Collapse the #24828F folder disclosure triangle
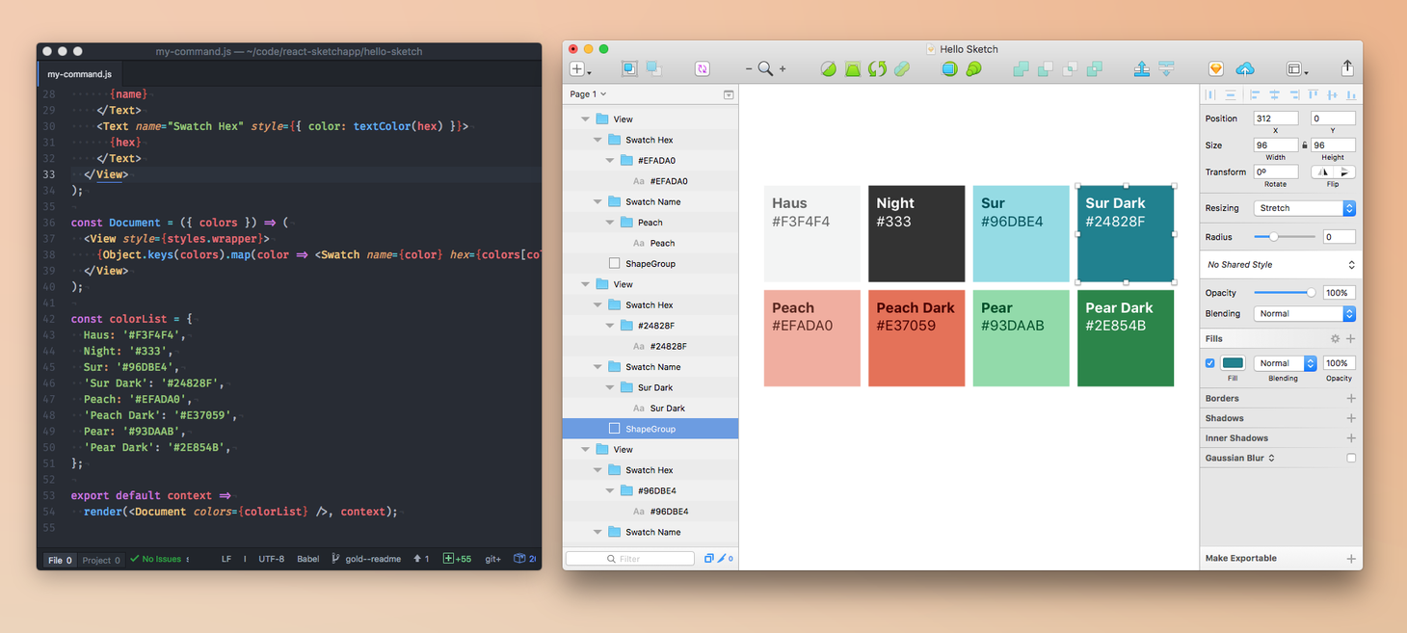Screen dimensions: 1407x633 click(610, 326)
